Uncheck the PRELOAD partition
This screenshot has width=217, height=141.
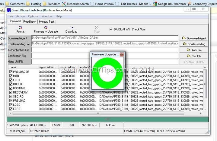[x=11, y=101]
